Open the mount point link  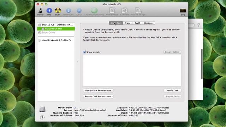point(75,108)
